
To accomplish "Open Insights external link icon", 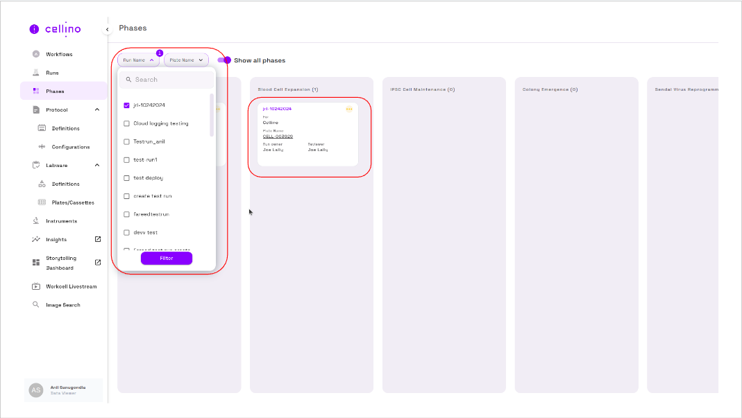I will coord(98,239).
